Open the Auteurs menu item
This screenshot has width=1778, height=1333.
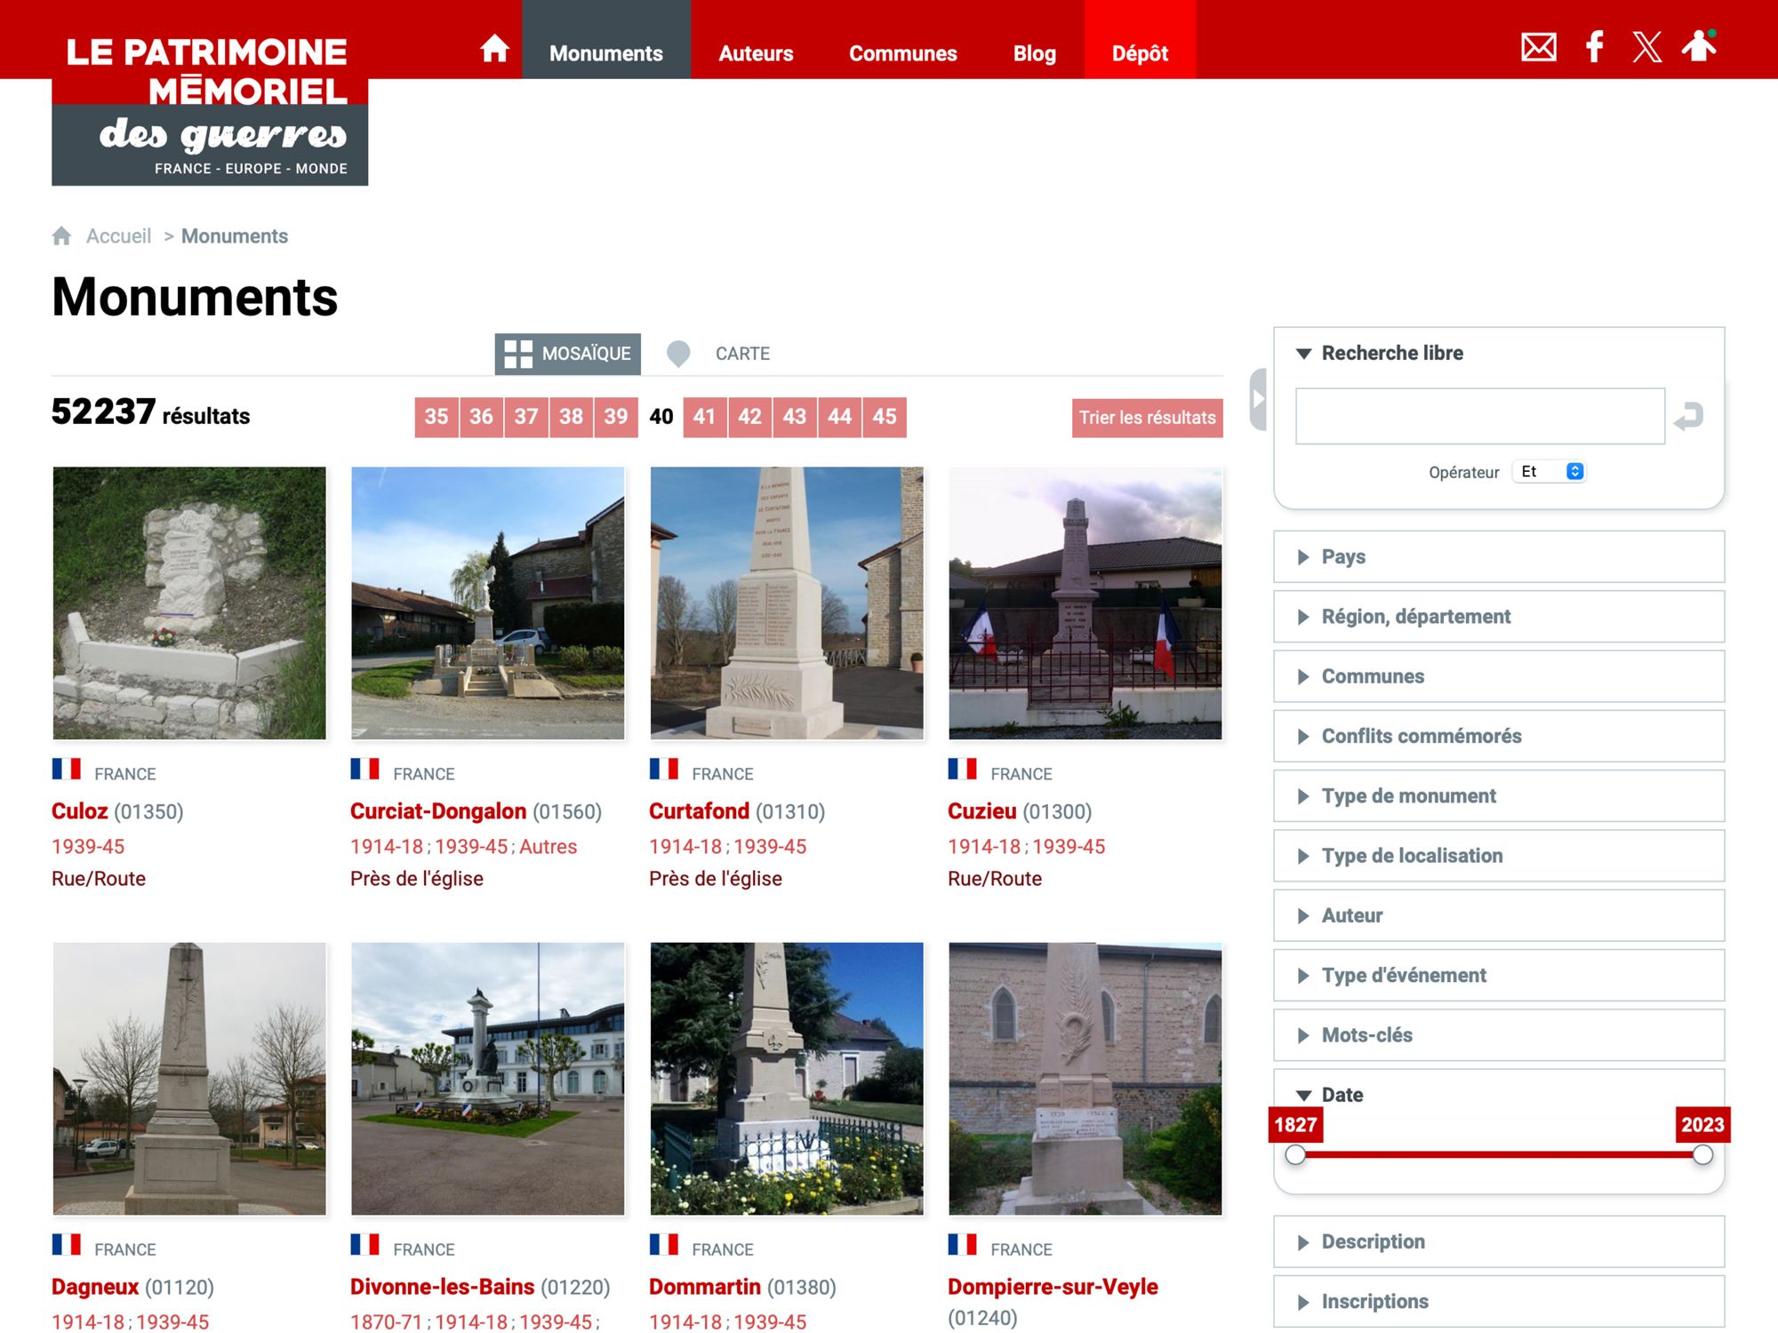pyautogui.click(x=756, y=53)
